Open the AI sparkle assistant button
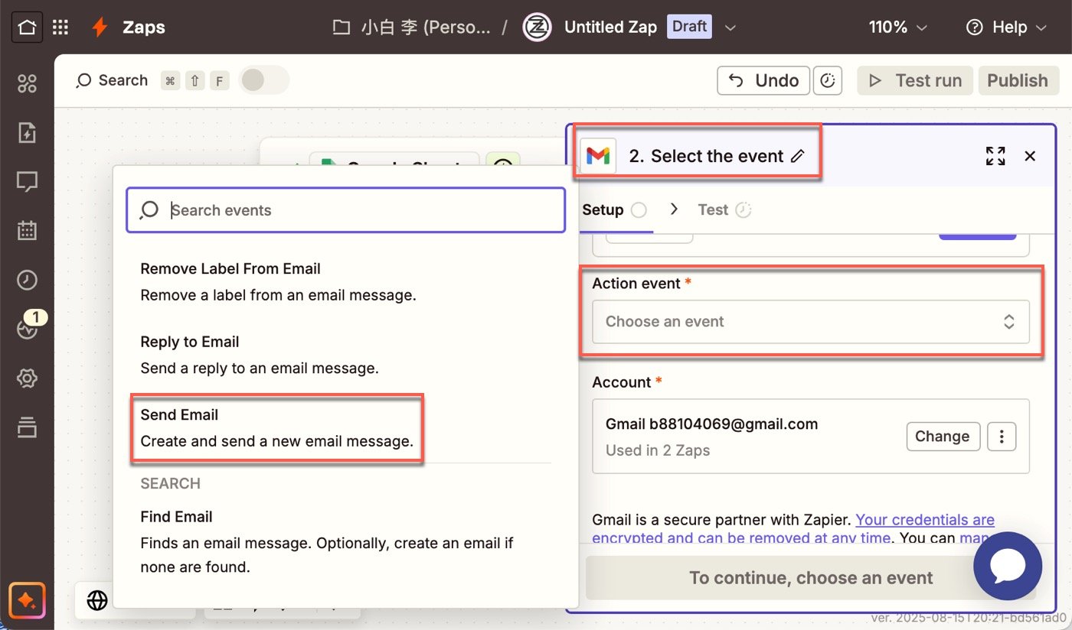This screenshot has height=630, width=1072. coord(27,601)
